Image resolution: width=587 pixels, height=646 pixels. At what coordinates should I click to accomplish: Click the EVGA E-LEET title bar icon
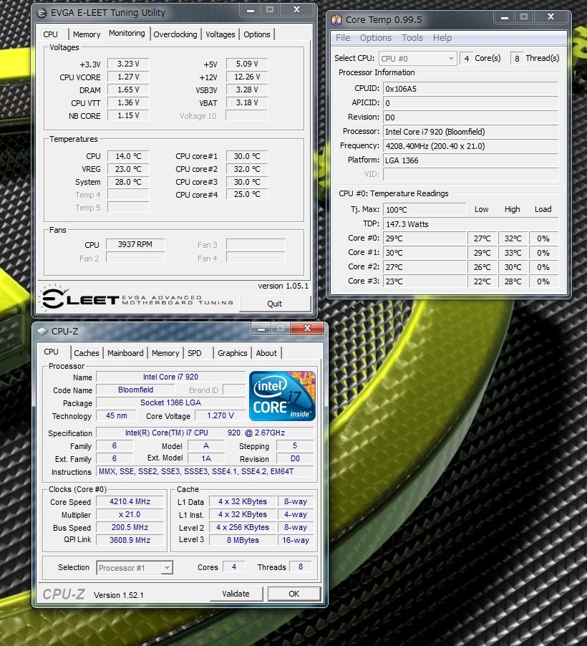coord(42,13)
